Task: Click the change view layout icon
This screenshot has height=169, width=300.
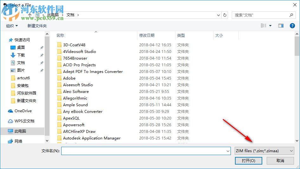Action: (264, 26)
